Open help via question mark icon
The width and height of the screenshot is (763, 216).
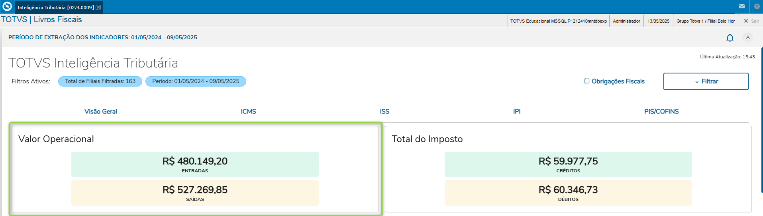757,7
